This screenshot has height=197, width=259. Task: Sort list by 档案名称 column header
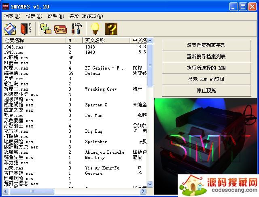tap(34, 40)
